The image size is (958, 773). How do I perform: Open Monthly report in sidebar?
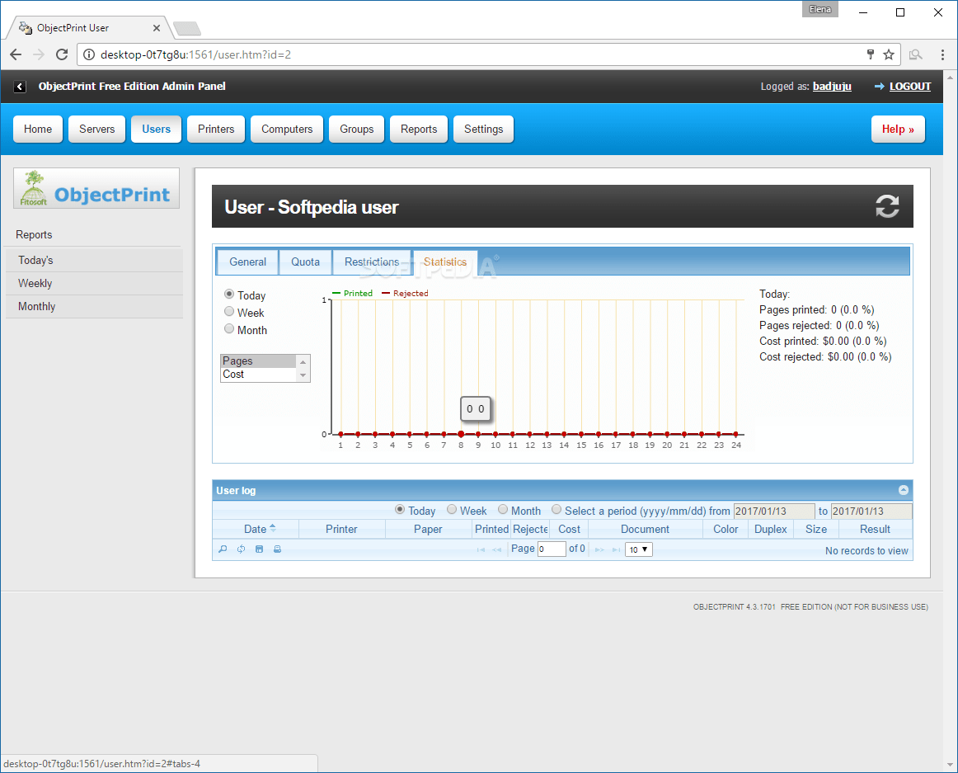tap(94, 306)
